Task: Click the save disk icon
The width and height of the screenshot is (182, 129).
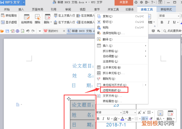Action: [7, 31]
